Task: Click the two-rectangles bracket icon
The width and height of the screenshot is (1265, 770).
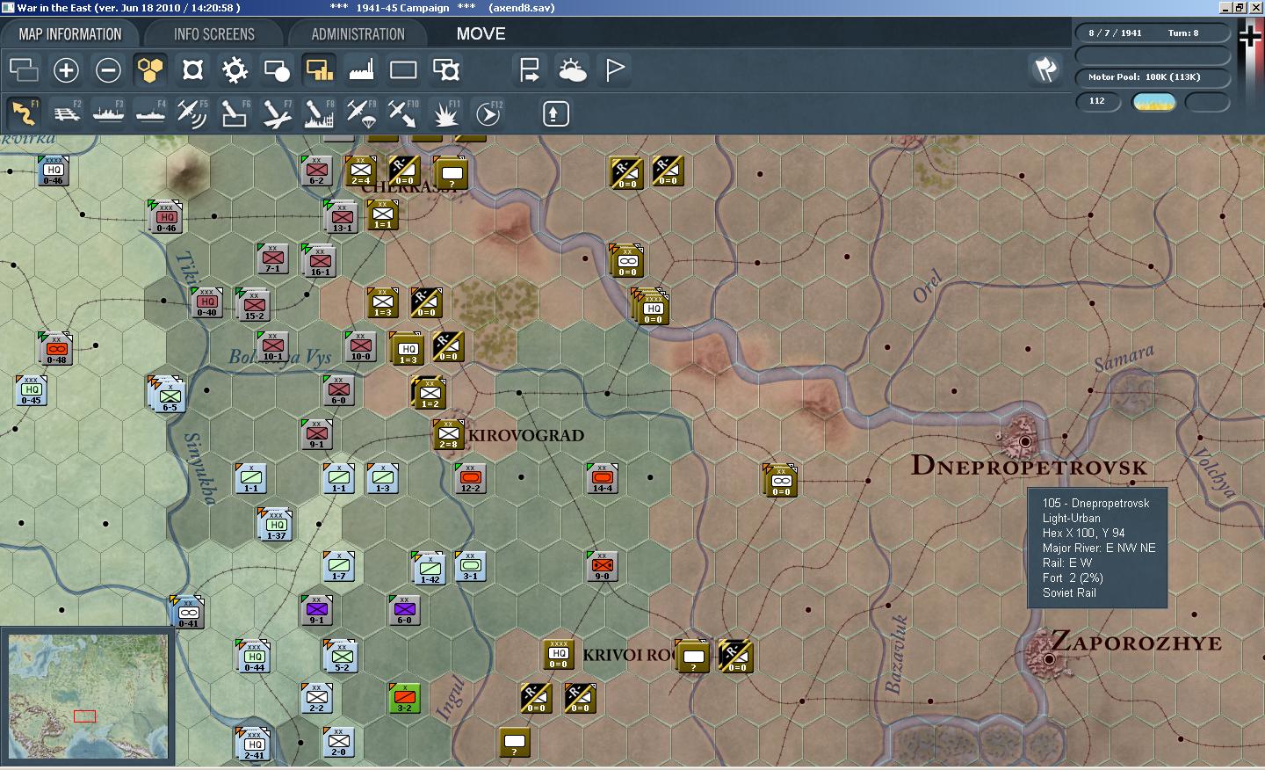Action: pos(445,69)
